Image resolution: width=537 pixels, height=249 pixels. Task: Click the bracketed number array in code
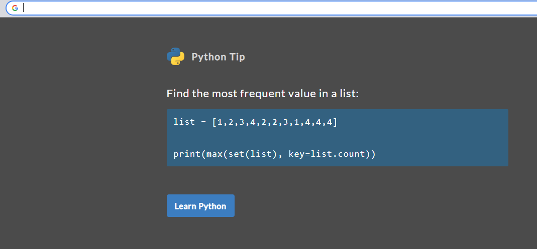tap(274, 122)
